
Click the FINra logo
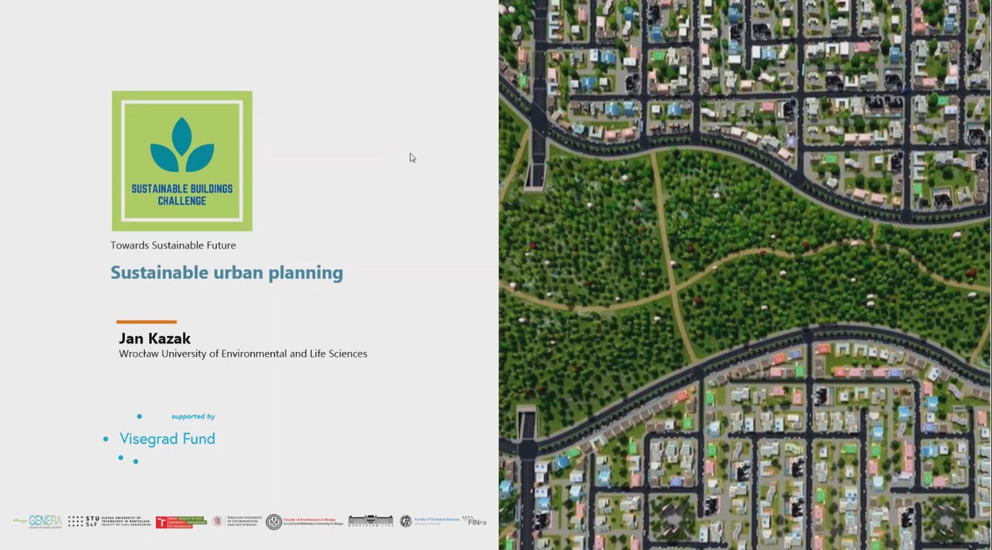coord(474,521)
